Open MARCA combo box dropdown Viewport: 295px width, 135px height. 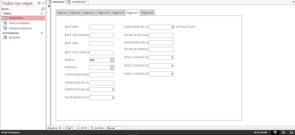point(112,60)
